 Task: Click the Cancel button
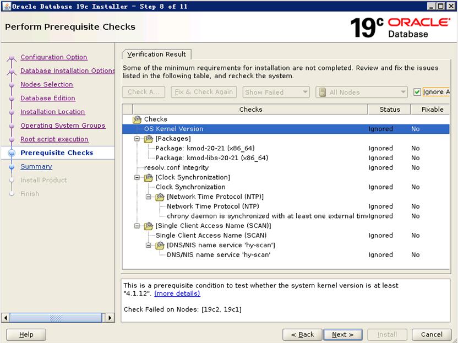coord(432,335)
